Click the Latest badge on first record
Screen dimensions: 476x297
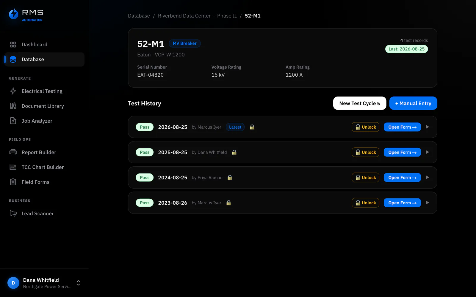235,127
